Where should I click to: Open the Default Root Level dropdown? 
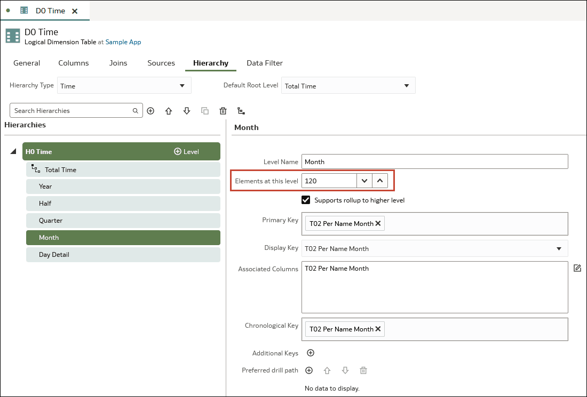(x=348, y=86)
